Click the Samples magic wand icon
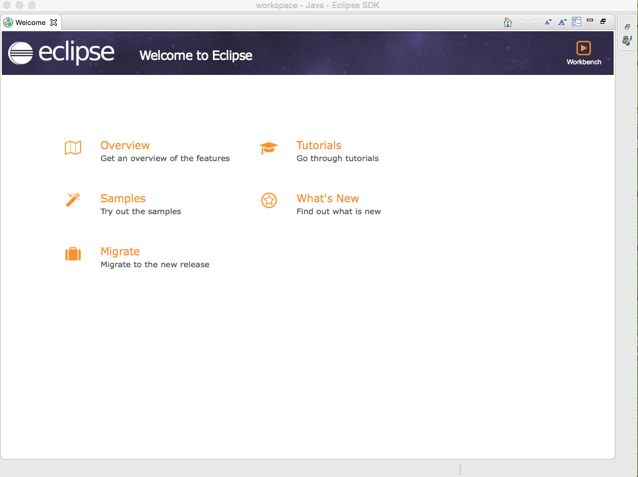Screen dimensions: 638x477 click(x=73, y=200)
